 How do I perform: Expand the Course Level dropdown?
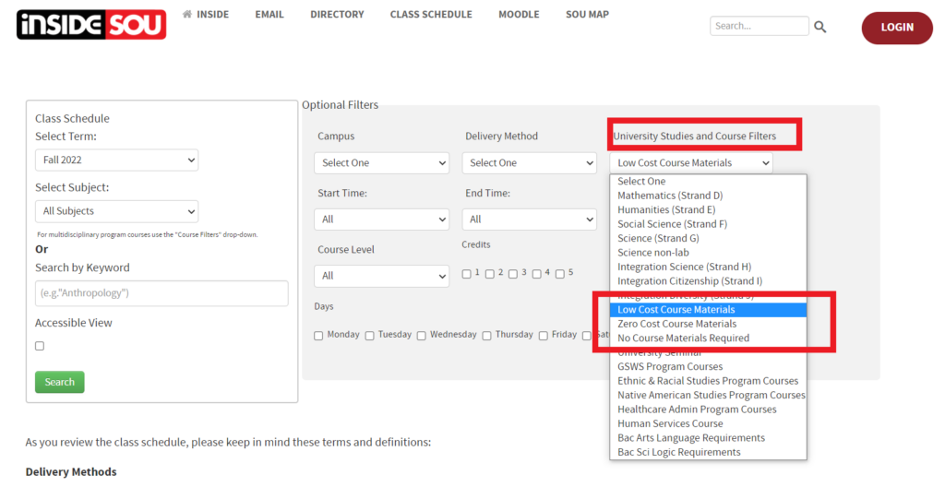[381, 276]
